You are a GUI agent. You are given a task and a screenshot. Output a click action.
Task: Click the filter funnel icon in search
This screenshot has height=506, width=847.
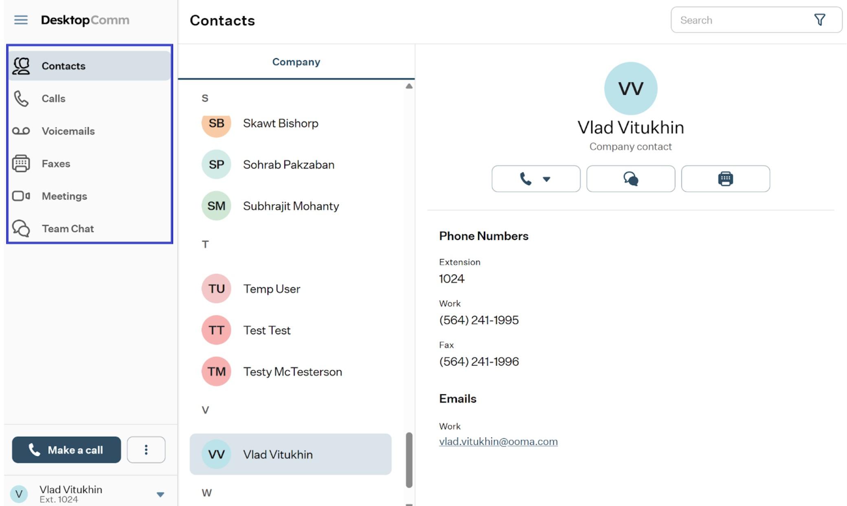[x=819, y=20]
